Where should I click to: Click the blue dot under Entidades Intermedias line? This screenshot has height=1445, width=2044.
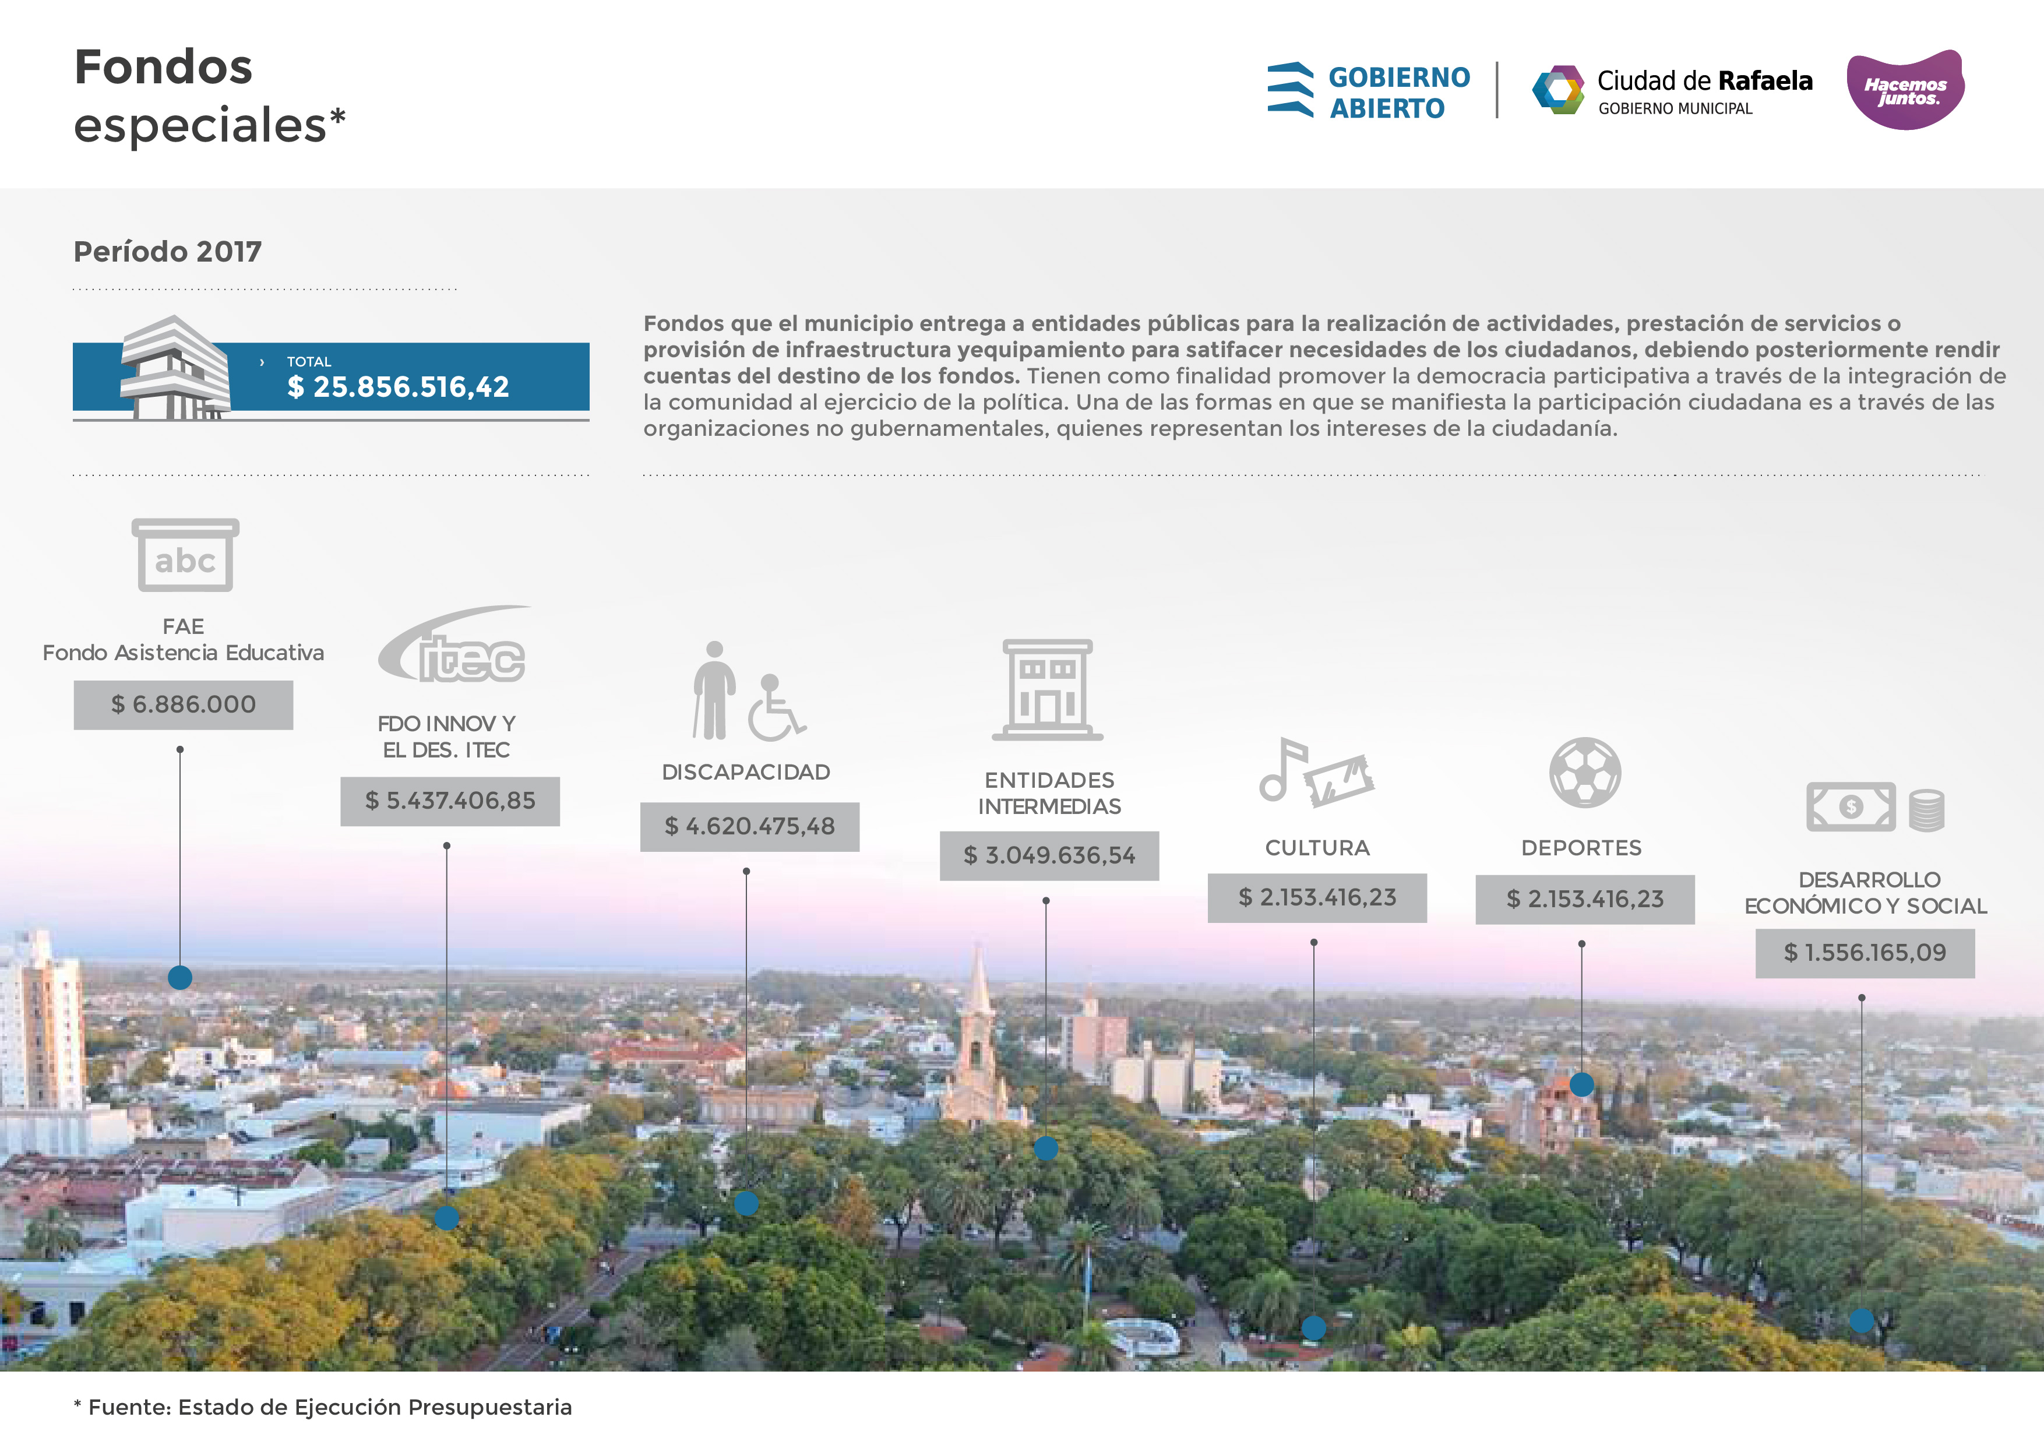[x=1046, y=1148]
